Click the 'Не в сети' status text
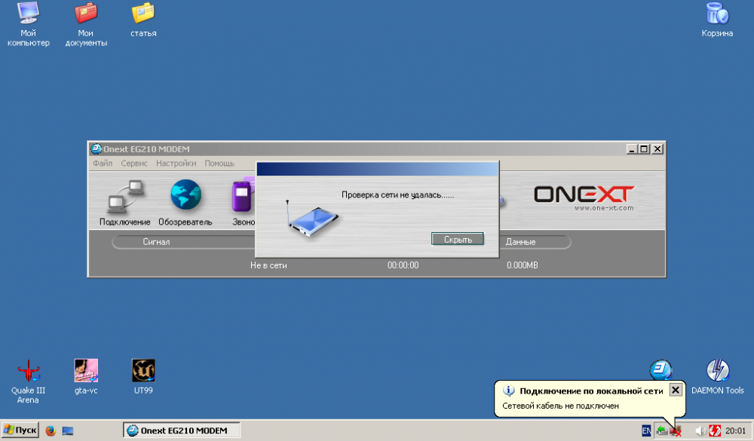 click(268, 265)
